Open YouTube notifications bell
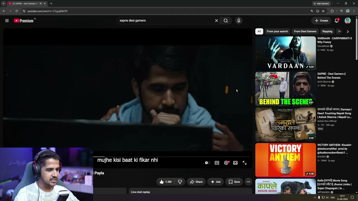 337,21
